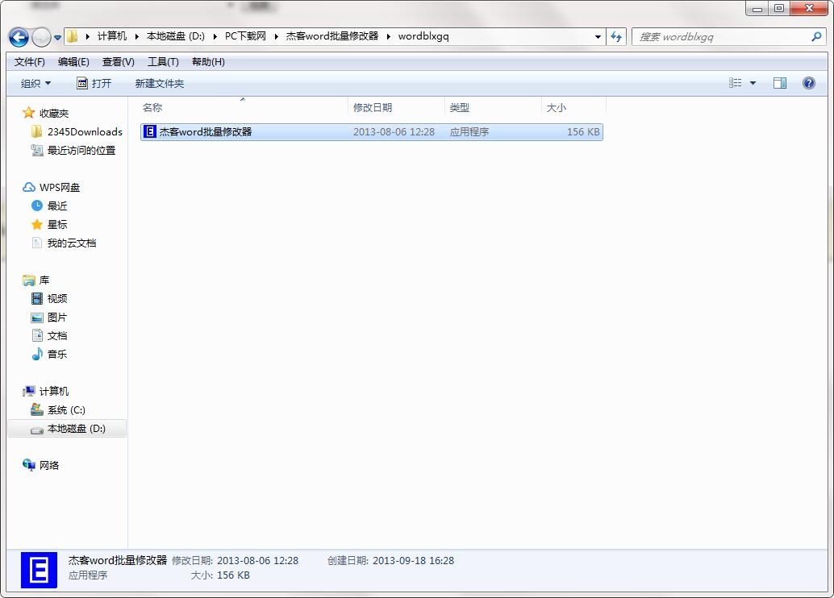This screenshot has height=598, width=834.
Task: Select WPS网盘 in navigation pane
Action: 60,188
